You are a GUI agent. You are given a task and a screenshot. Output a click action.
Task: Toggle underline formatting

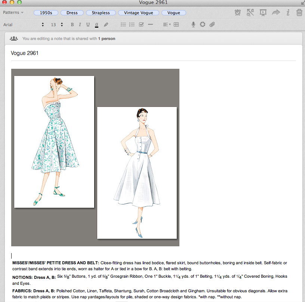coord(88,25)
